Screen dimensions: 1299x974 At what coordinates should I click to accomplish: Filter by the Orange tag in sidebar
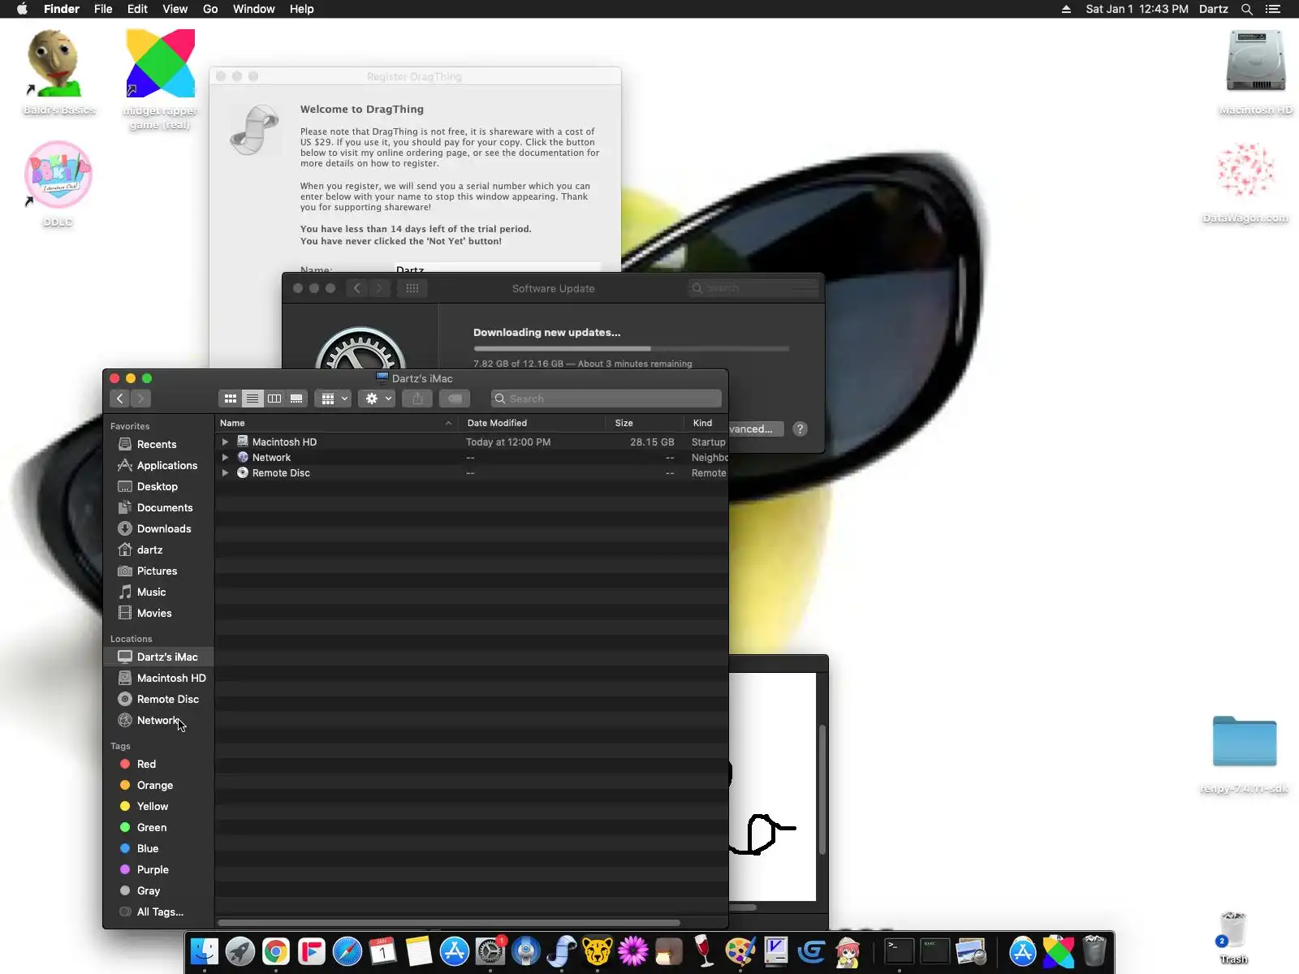[x=159, y=785]
